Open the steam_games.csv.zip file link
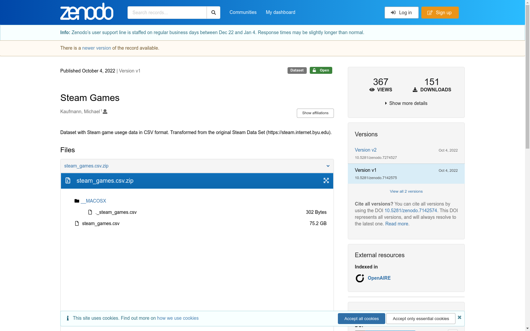Viewport: 530px width, 331px height. coord(86,166)
